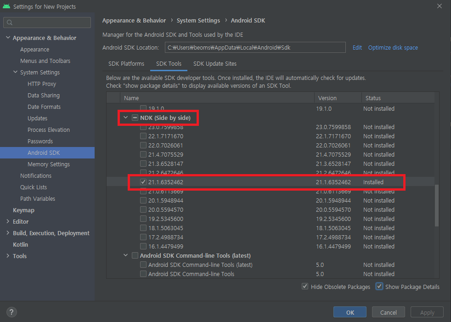Click System Settings in breadcrumb
The height and width of the screenshot is (322, 451).
pyautogui.click(x=198, y=20)
